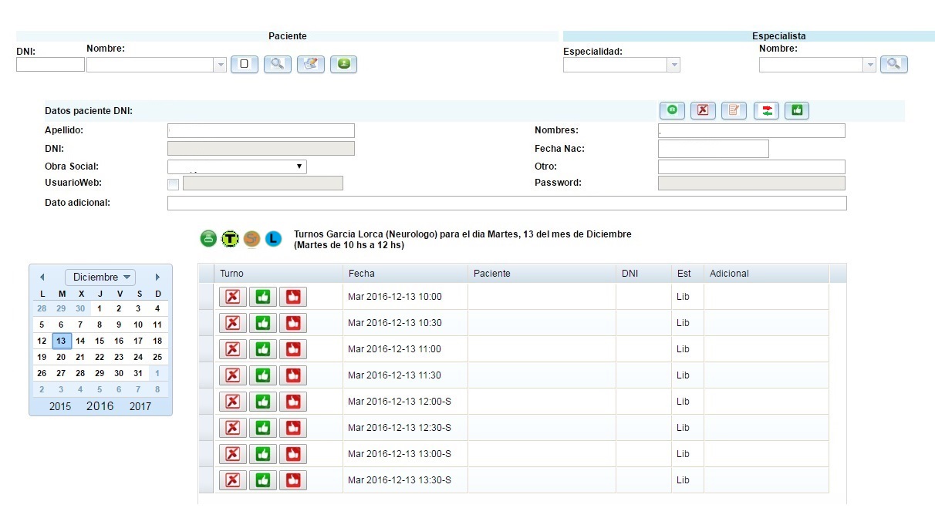
Task: Toggle the UsuarioWeb checkbox
Action: [x=173, y=183]
